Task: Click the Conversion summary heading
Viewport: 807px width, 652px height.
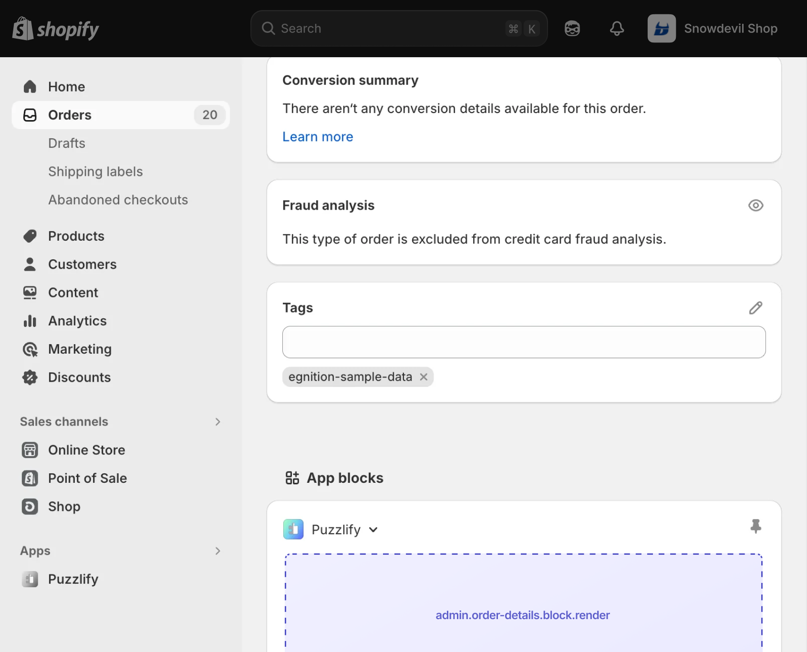Action: click(350, 80)
